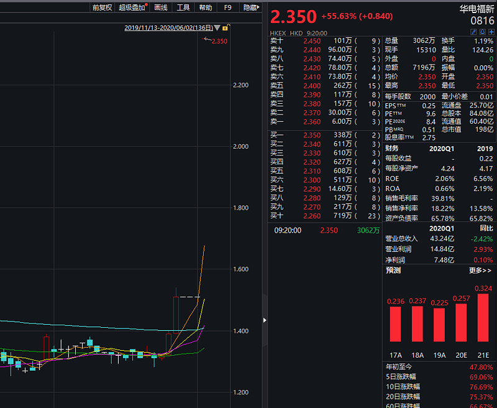Click the 20日涨跌幅 75.37% row
This screenshot has width=497, height=408.
click(x=439, y=397)
